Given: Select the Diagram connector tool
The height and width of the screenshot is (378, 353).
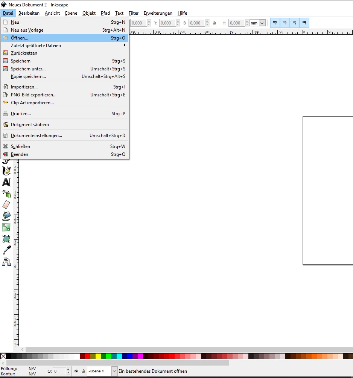Looking at the screenshot, I should click(6, 261).
